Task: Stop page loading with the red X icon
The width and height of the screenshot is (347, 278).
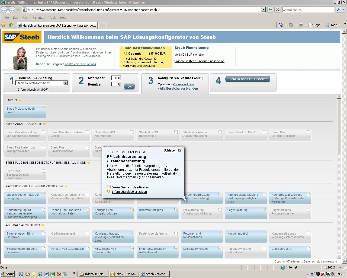Action: pyautogui.click(x=277, y=10)
